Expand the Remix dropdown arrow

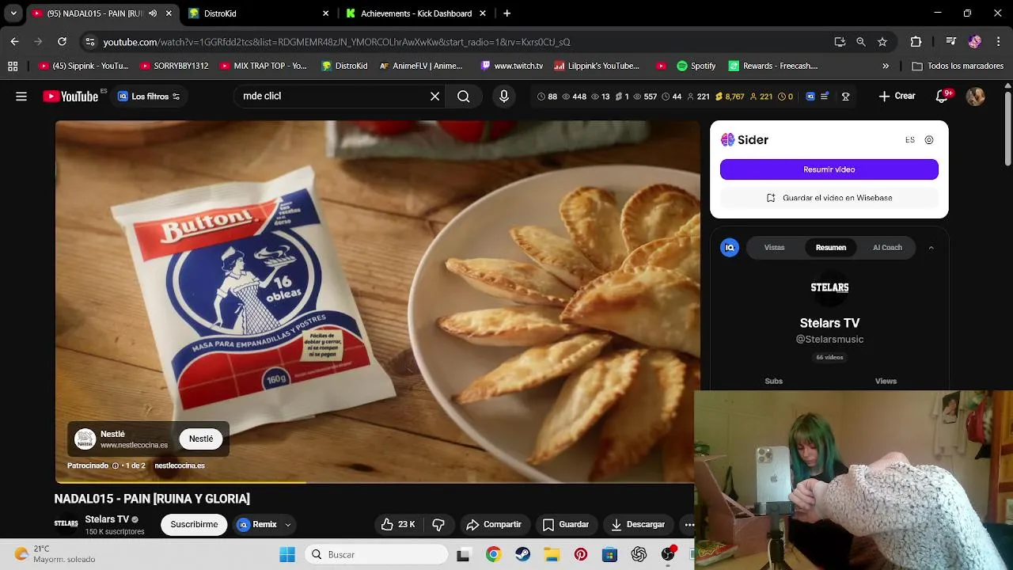tap(288, 525)
